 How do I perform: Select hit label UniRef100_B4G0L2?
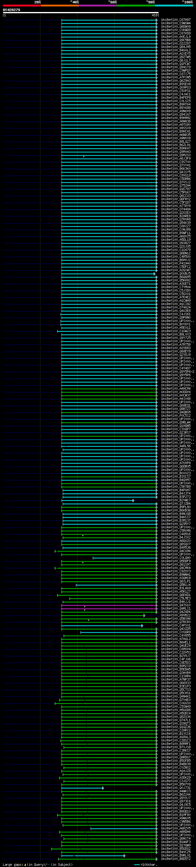click(x=175, y=50)
